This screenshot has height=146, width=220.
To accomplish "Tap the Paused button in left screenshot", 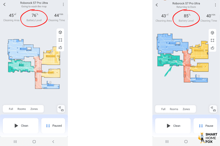I will (53, 126).
